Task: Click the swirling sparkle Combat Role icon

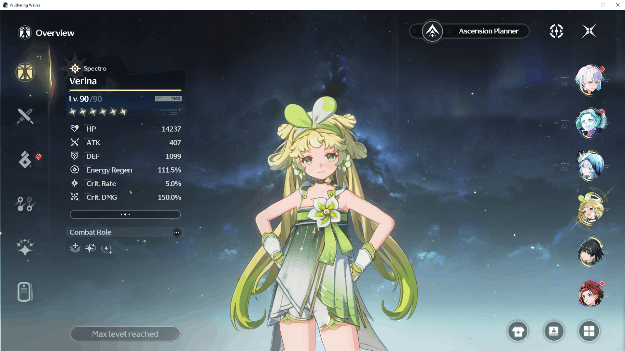Action: 91,248
